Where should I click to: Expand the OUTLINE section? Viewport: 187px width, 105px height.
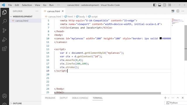click(17, 103)
